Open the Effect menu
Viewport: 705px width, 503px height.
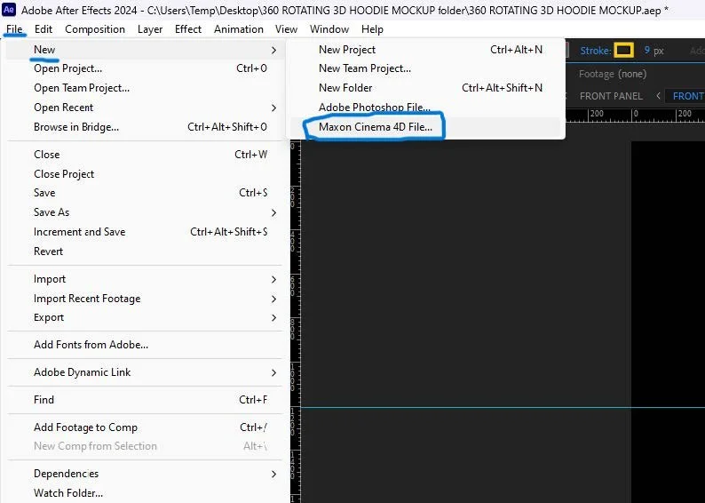[188, 29]
